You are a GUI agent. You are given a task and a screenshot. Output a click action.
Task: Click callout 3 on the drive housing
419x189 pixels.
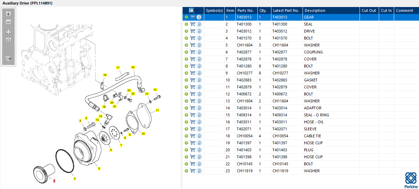99,168
